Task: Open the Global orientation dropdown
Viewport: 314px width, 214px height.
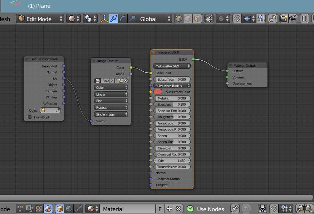Action: coord(154,19)
